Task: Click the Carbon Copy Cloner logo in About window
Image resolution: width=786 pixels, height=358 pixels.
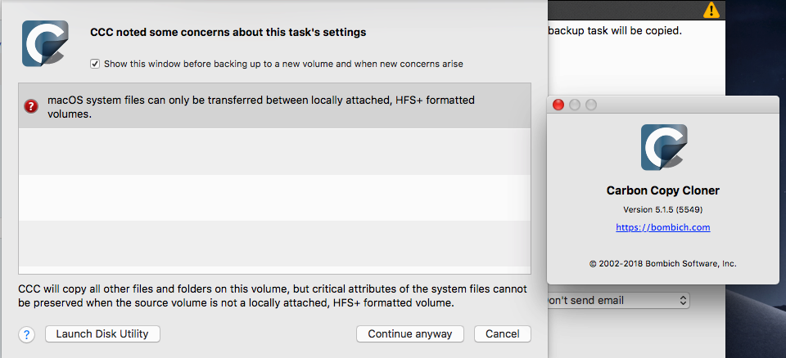Action: tap(664, 147)
